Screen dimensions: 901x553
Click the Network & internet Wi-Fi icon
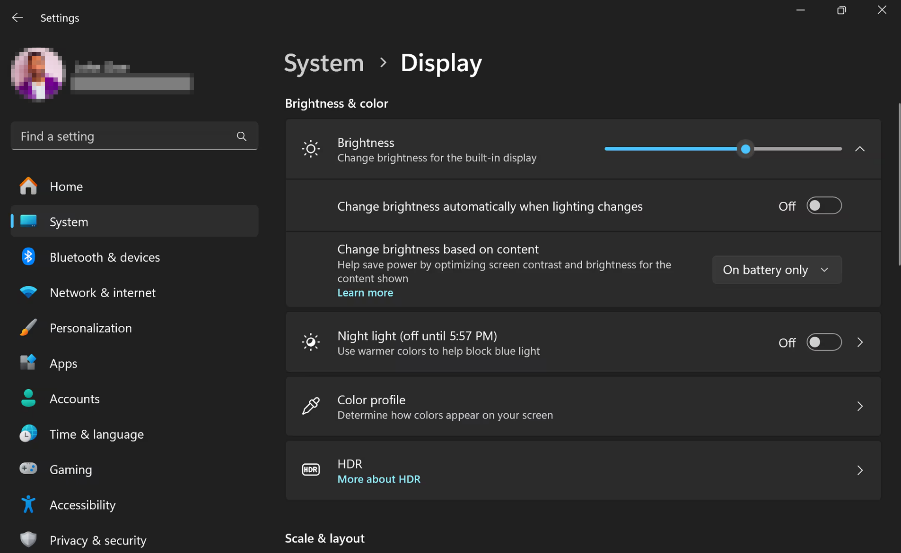coord(28,292)
